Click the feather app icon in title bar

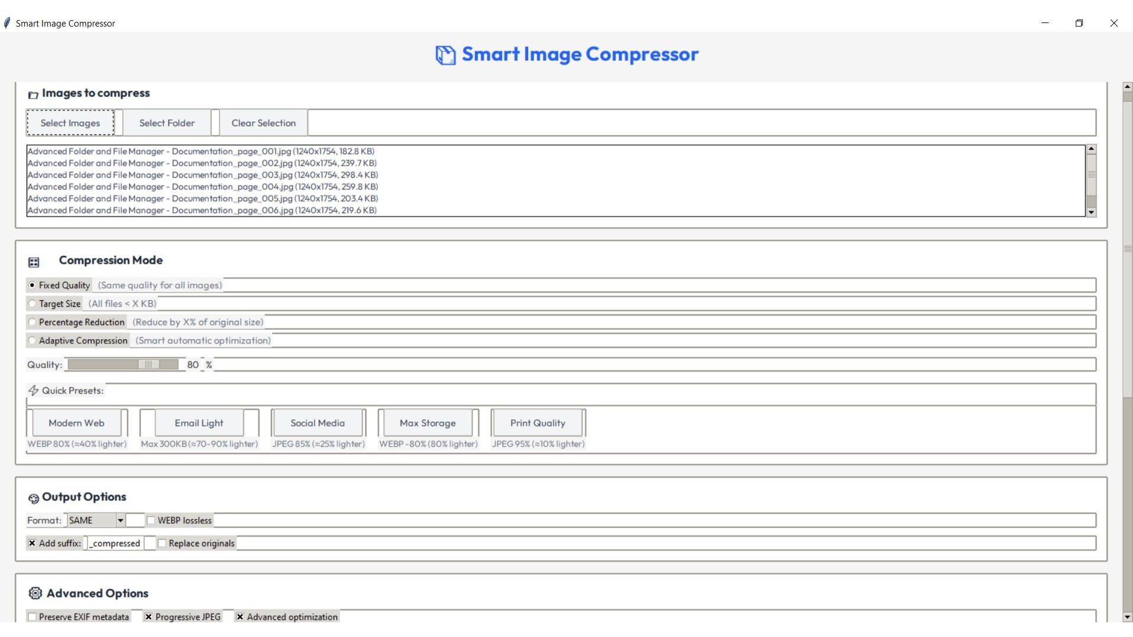point(7,23)
